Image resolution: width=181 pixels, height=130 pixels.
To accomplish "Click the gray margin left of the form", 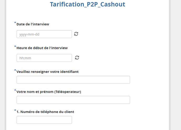I will click(2, 66).
